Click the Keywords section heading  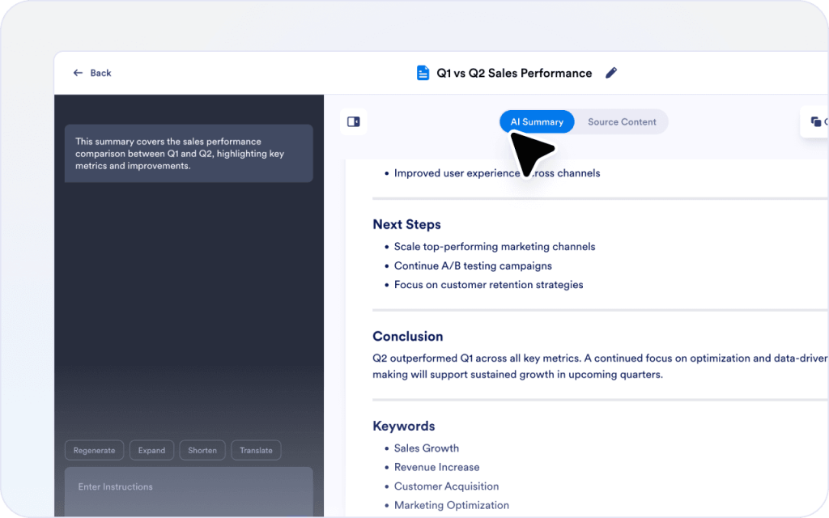403,426
